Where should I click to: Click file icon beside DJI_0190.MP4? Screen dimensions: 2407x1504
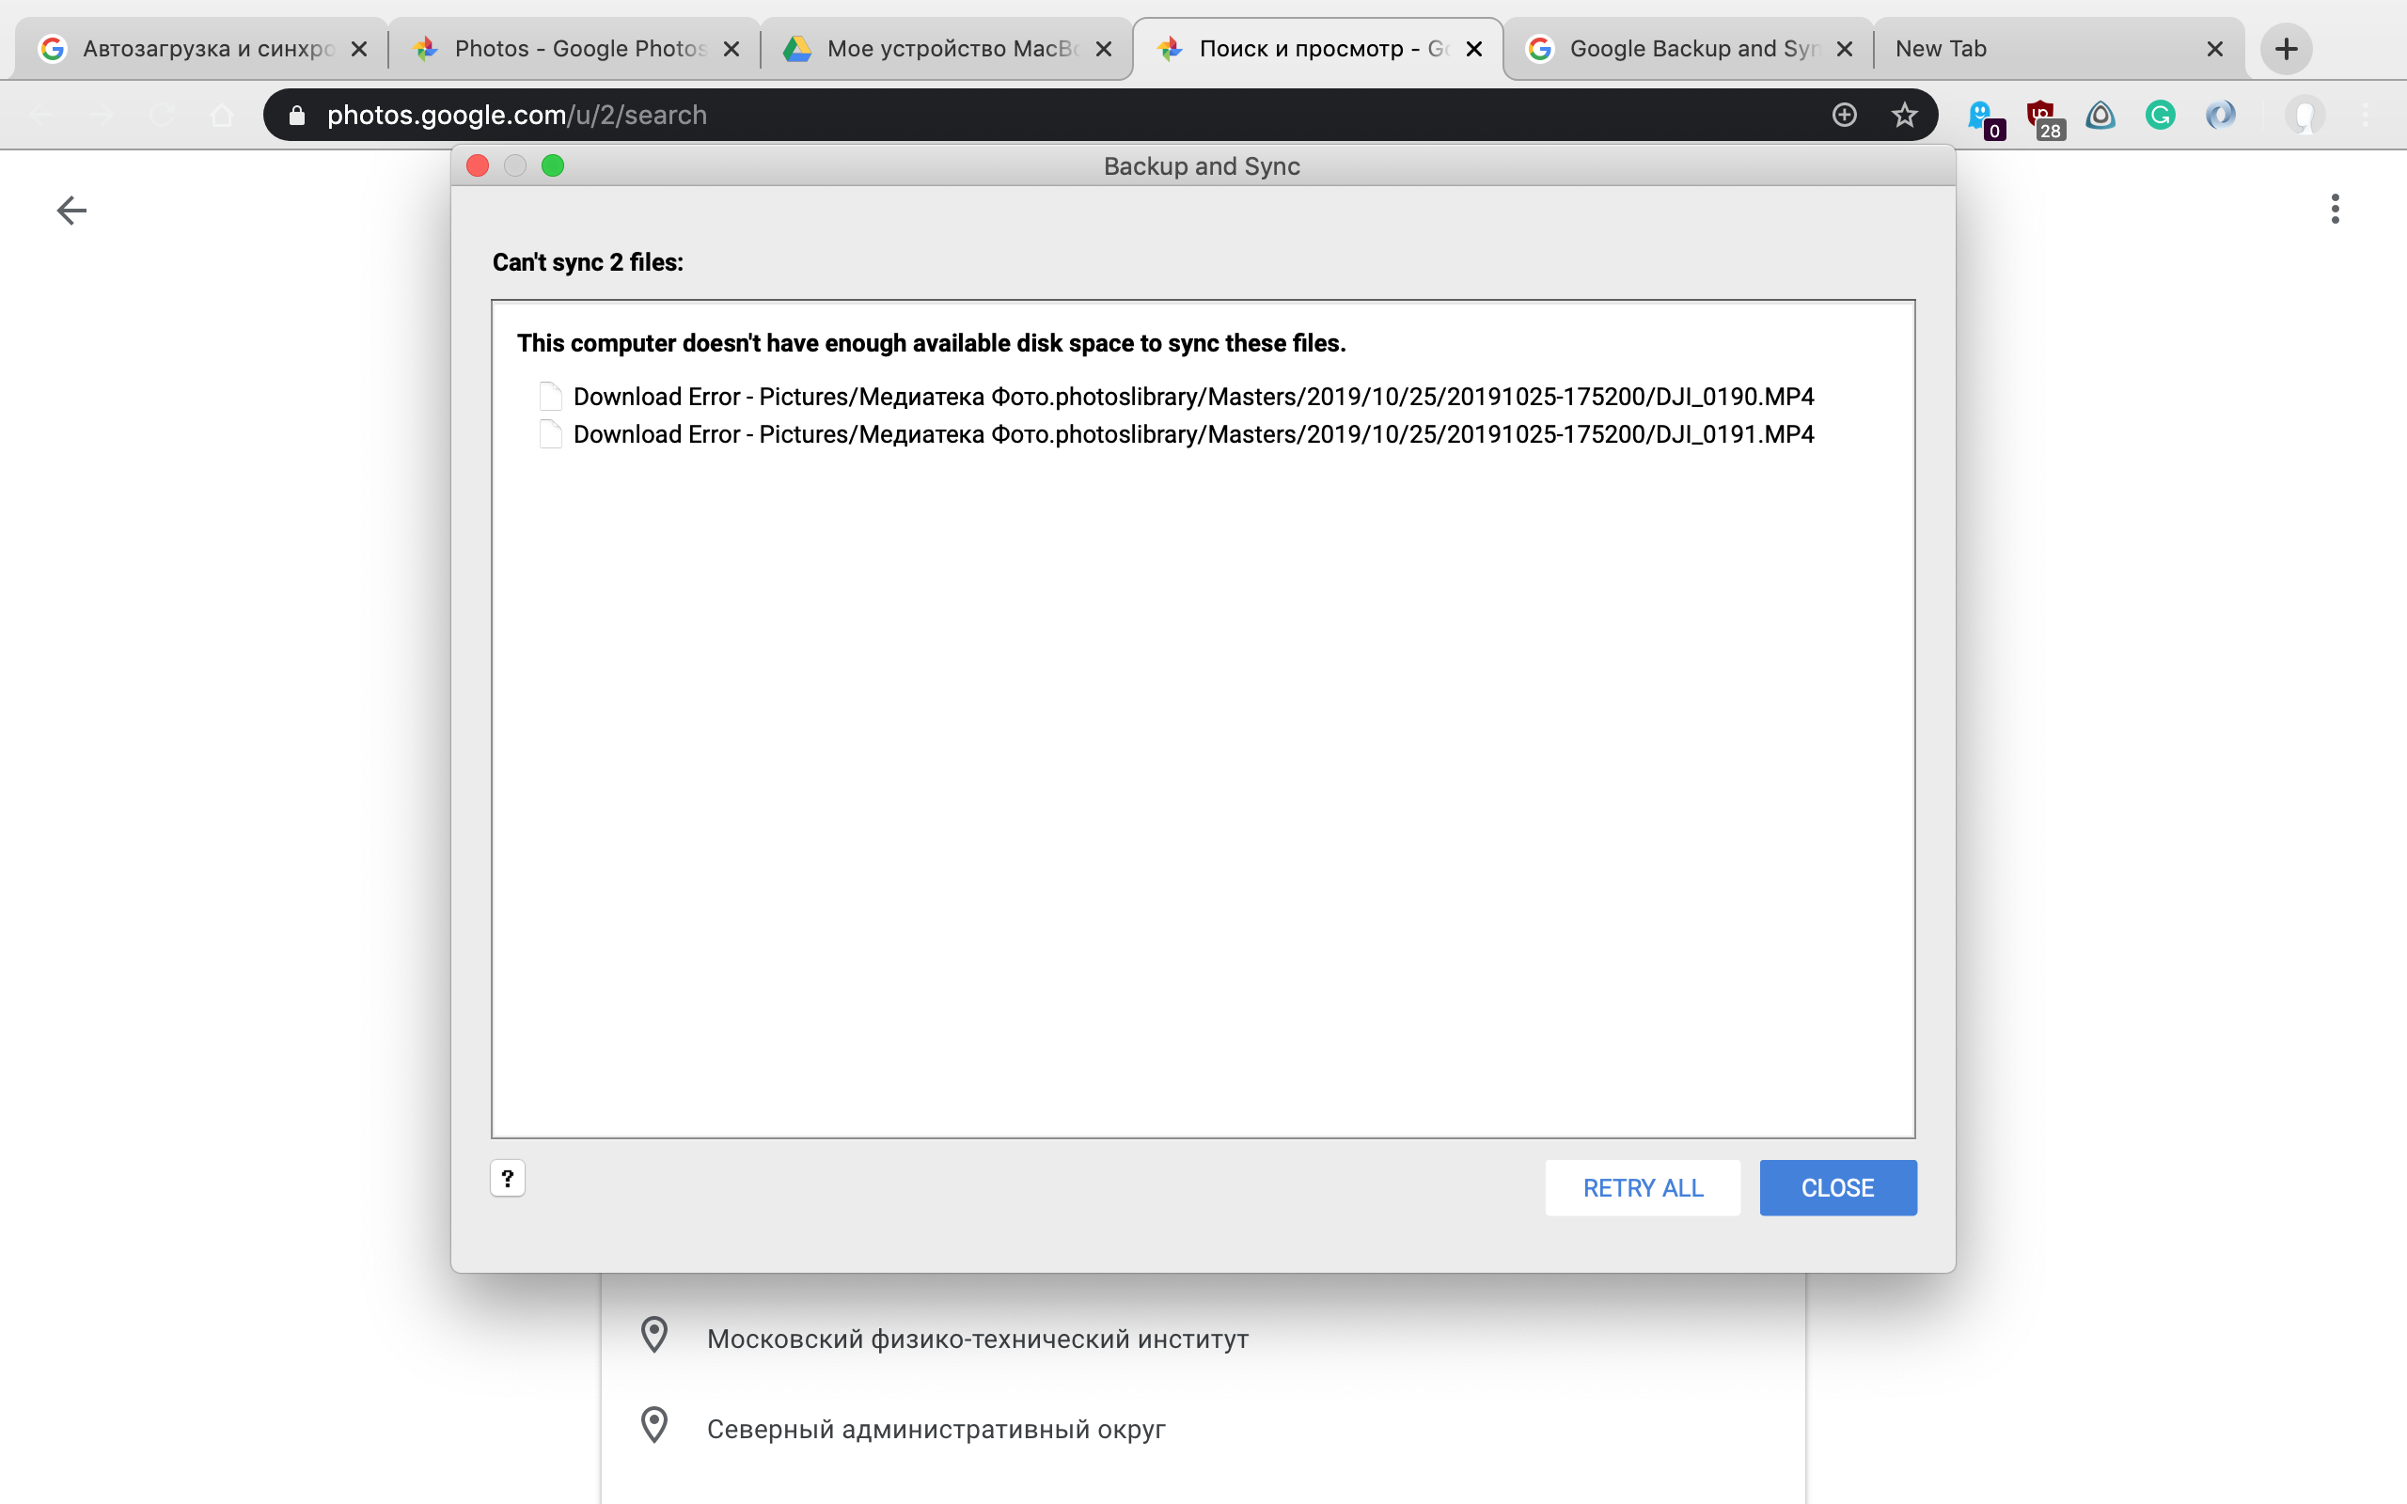tap(550, 396)
